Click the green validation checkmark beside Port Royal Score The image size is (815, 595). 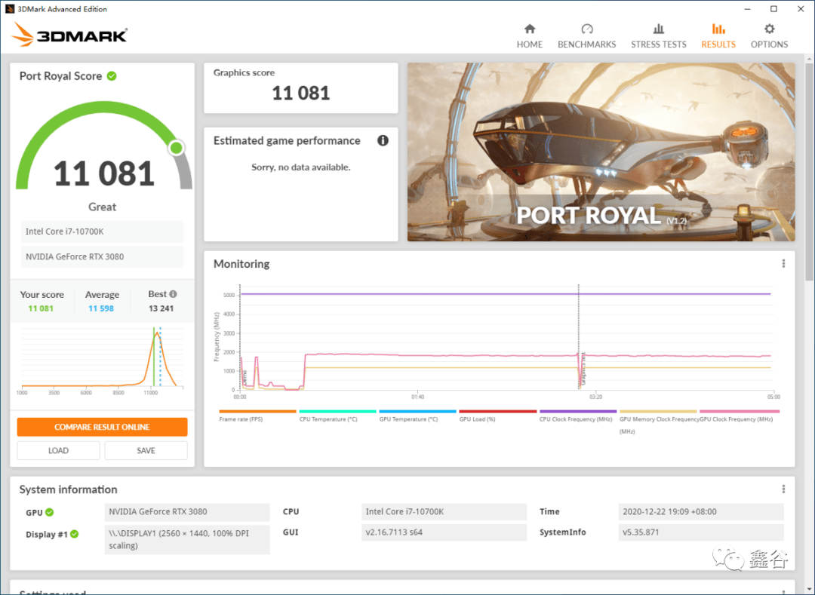[112, 76]
